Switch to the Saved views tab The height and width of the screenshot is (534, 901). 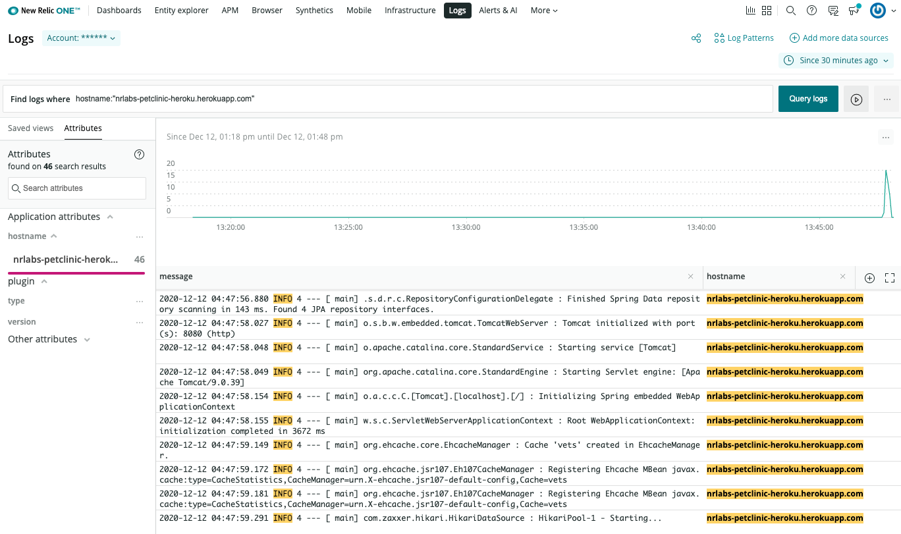point(30,128)
